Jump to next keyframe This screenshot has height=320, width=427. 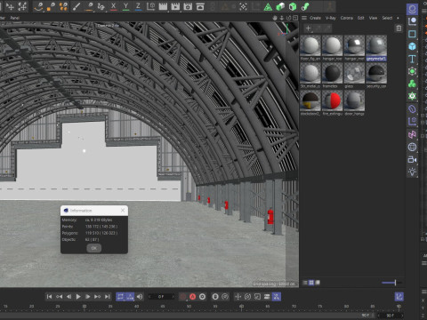(x=98, y=297)
